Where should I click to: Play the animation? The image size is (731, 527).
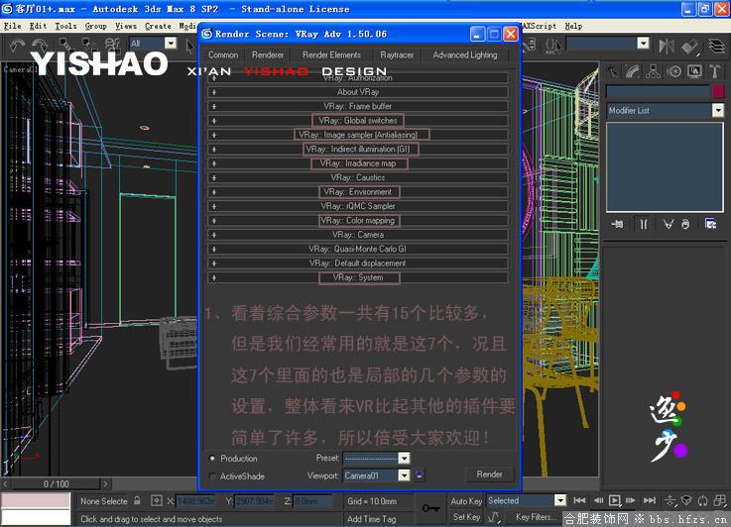(615, 500)
